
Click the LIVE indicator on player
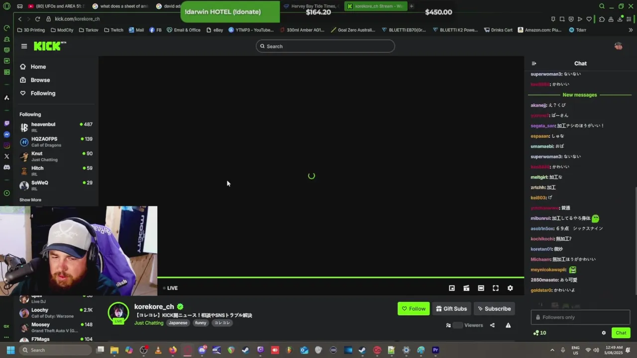tap(170, 288)
